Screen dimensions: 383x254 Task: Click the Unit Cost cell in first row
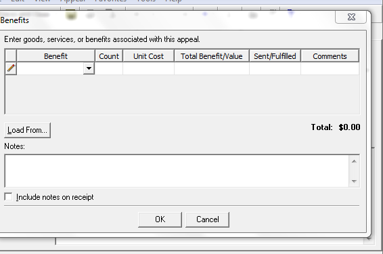click(148, 68)
